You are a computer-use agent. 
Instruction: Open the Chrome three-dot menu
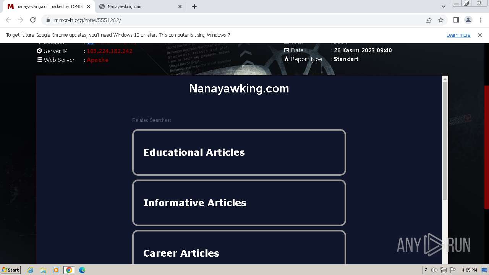pos(481,20)
